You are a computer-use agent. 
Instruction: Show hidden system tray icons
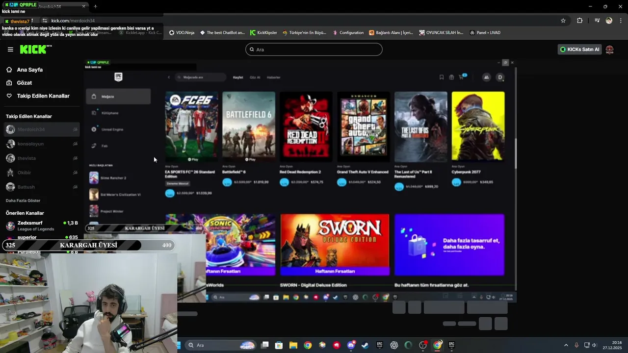566,345
